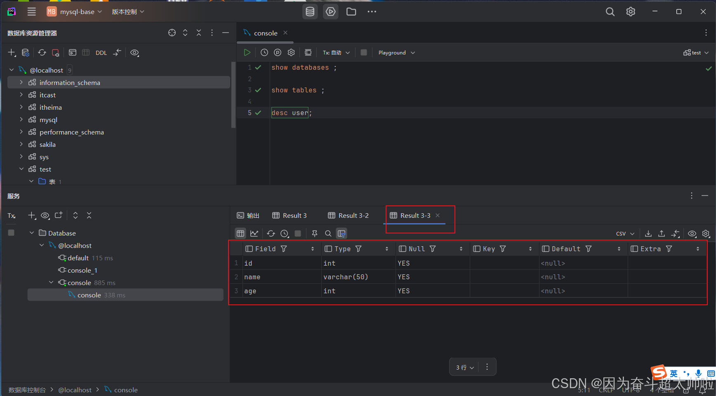The image size is (716, 396).
Task: Collapse the test schema node
Action: [x=21, y=169]
